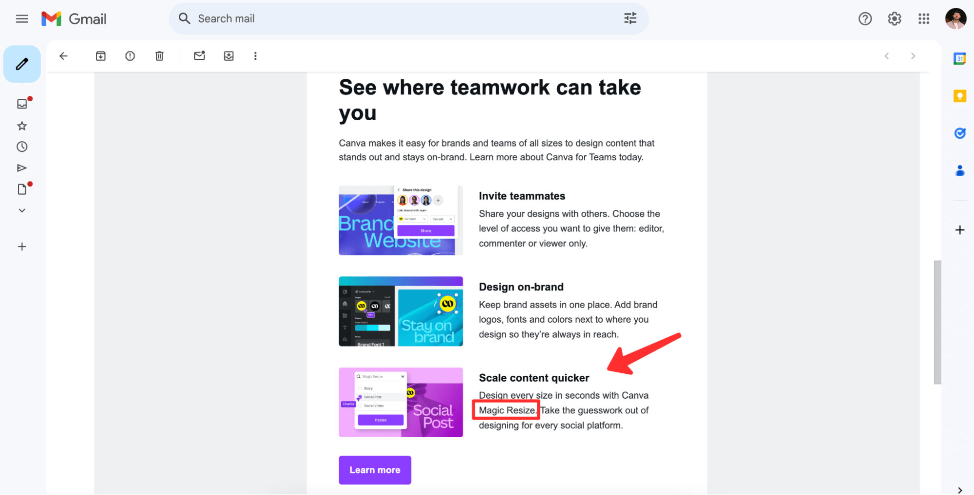Image resolution: width=974 pixels, height=495 pixels.
Task: Go to the older email arrow
Action: pyautogui.click(x=913, y=56)
